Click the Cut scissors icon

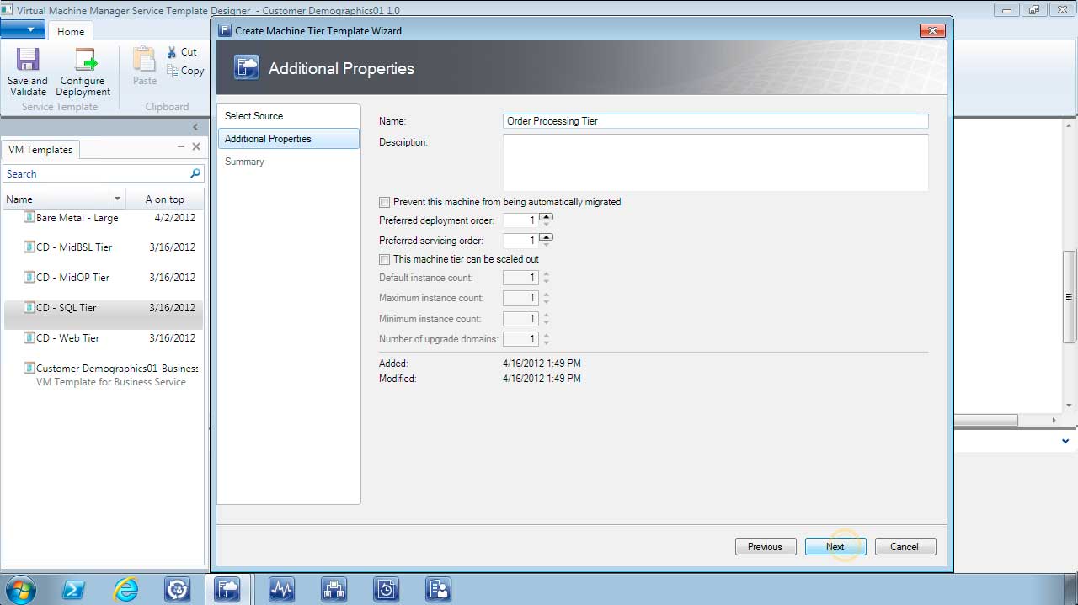coord(171,52)
